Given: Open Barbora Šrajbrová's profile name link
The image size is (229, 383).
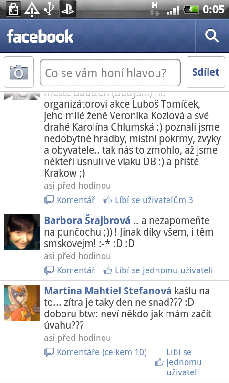Looking at the screenshot, I should click(87, 220).
